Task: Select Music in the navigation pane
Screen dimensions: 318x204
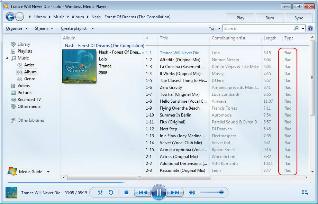Action: [23, 58]
